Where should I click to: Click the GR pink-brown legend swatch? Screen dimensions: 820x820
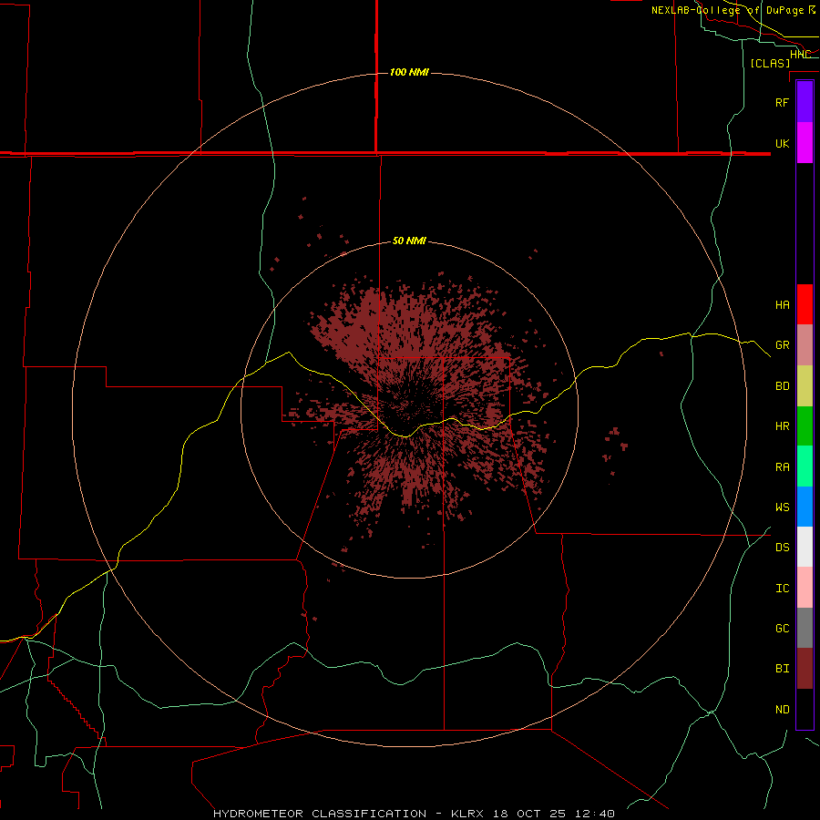point(805,345)
